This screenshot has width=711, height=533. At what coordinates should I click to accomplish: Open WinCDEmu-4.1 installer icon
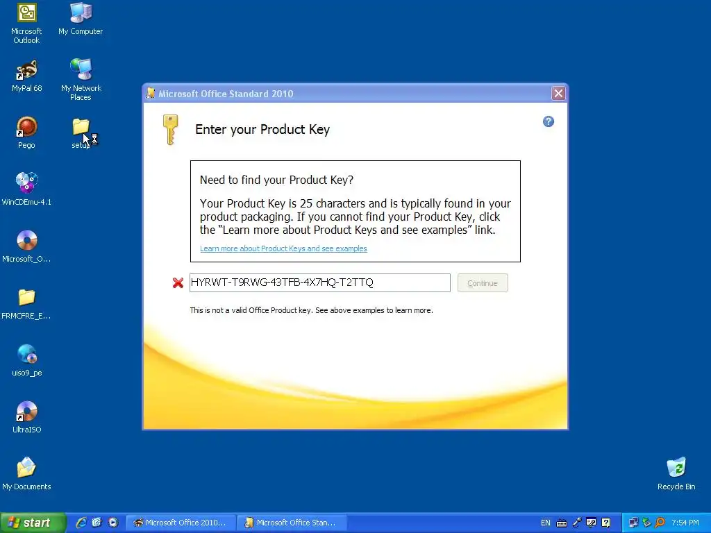tap(27, 189)
